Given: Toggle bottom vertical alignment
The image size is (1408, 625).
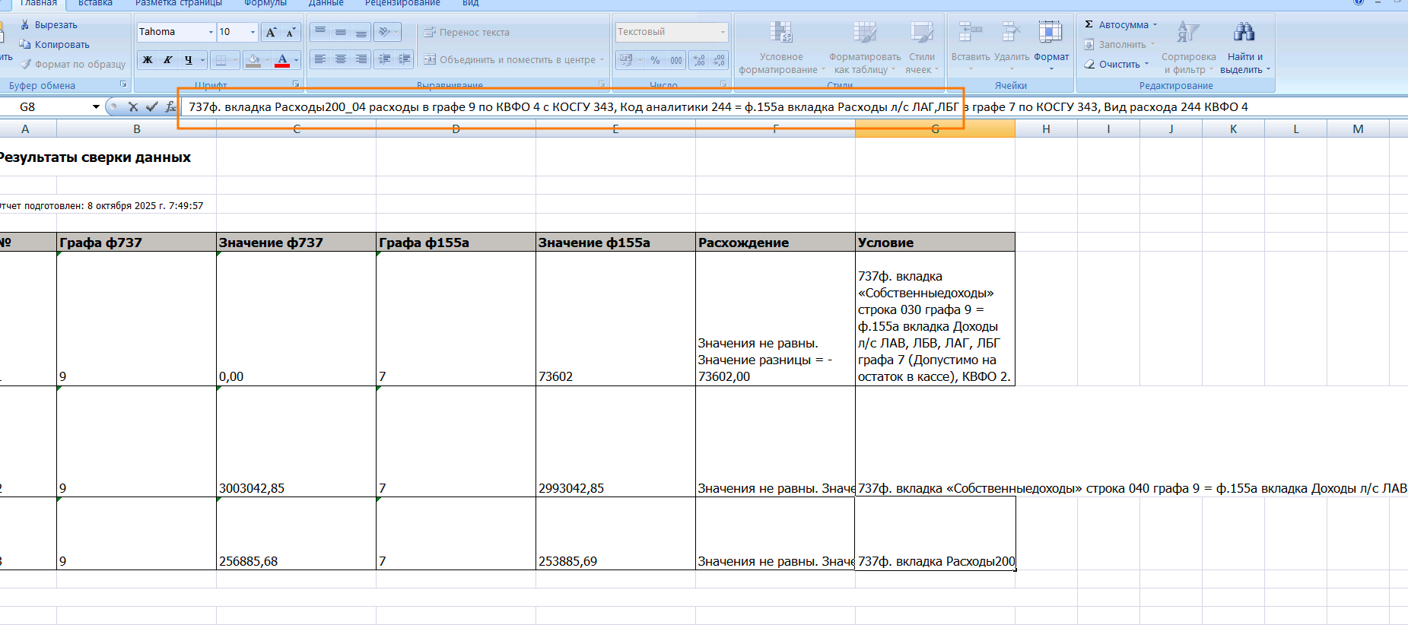Looking at the screenshot, I should (361, 32).
